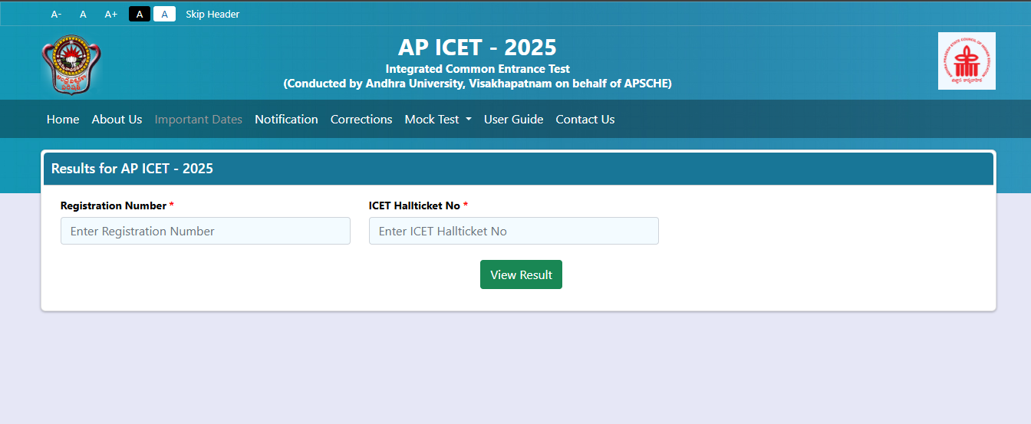Focus the Registration Number input field
The width and height of the screenshot is (1031, 424).
click(x=206, y=231)
